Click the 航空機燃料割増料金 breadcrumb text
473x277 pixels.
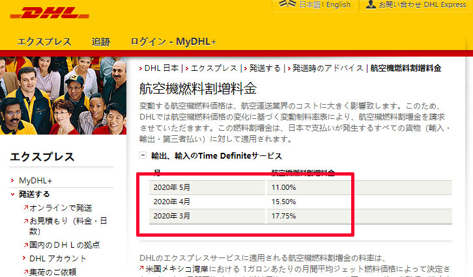tap(406, 68)
